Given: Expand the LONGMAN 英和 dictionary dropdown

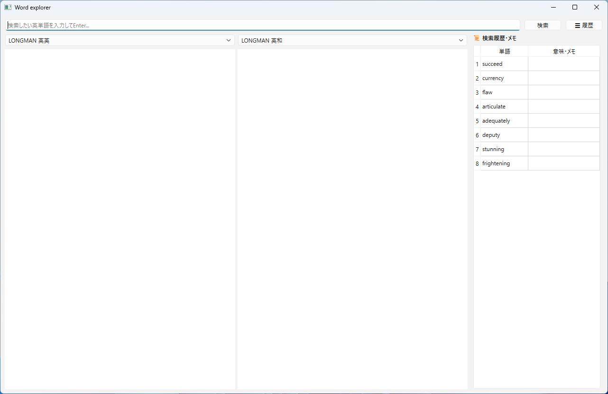Looking at the screenshot, I should pyautogui.click(x=352, y=40).
